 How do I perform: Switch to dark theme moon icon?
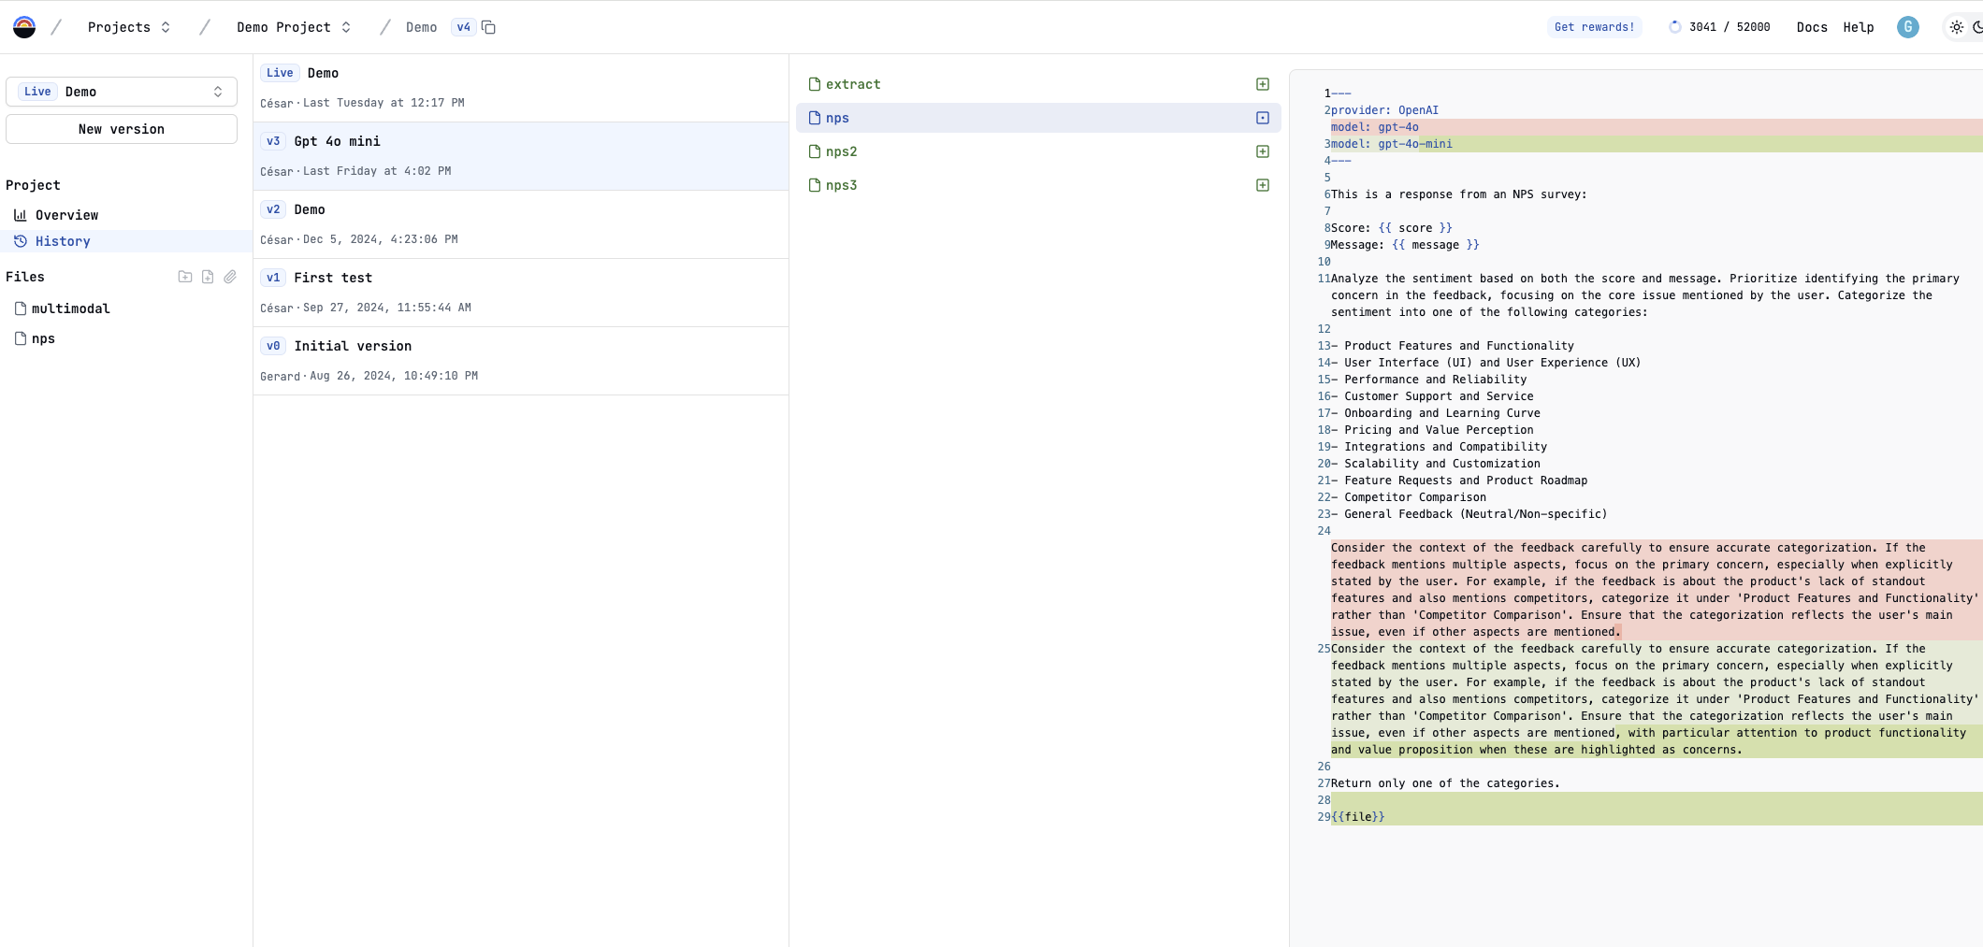(1977, 27)
